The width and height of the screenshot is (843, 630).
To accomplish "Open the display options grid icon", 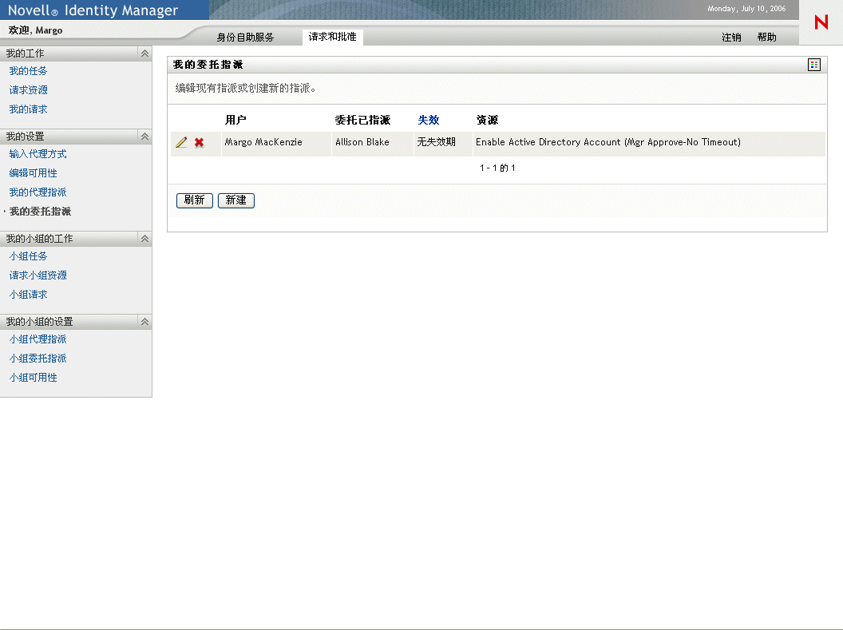I will point(814,65).
